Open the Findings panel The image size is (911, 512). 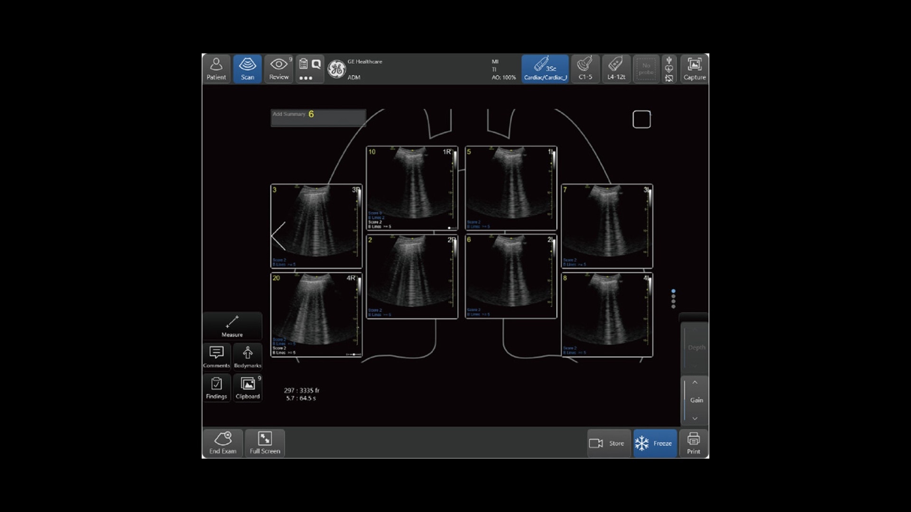coord(216,388)
